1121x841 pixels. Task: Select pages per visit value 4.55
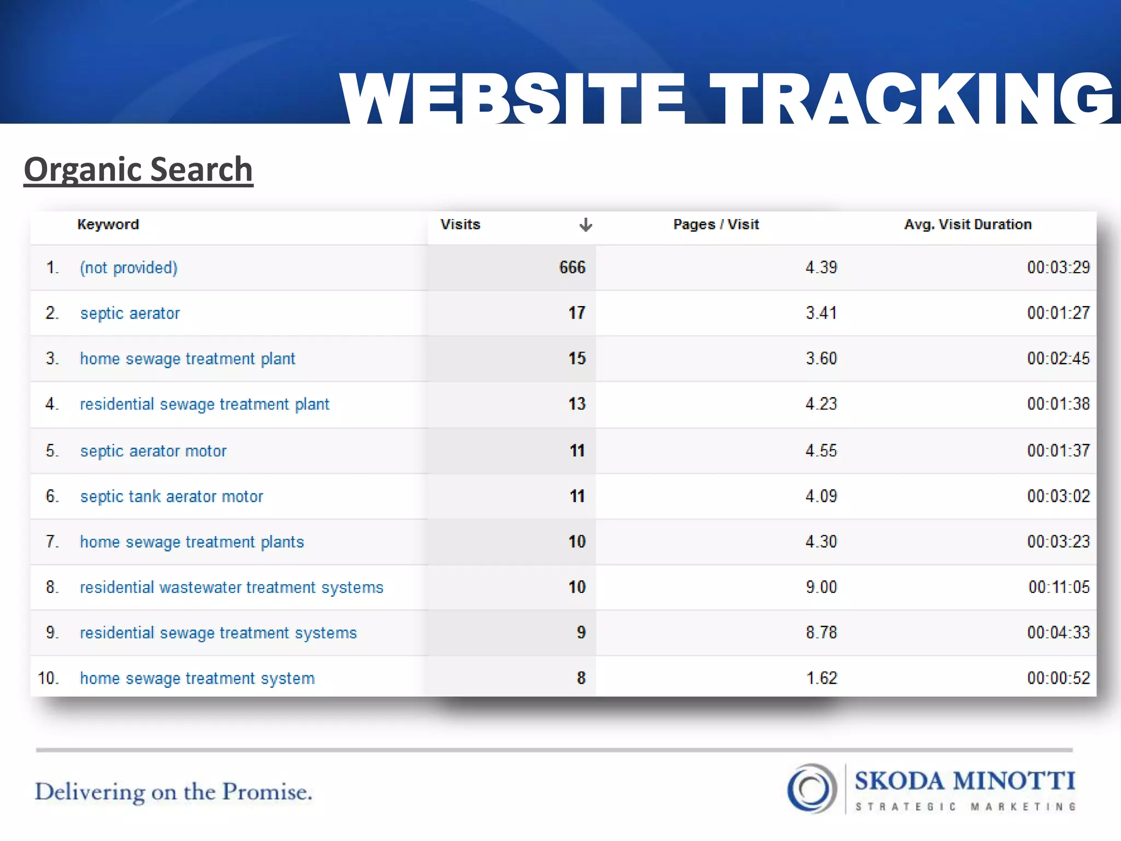click(x=821, y=451)
